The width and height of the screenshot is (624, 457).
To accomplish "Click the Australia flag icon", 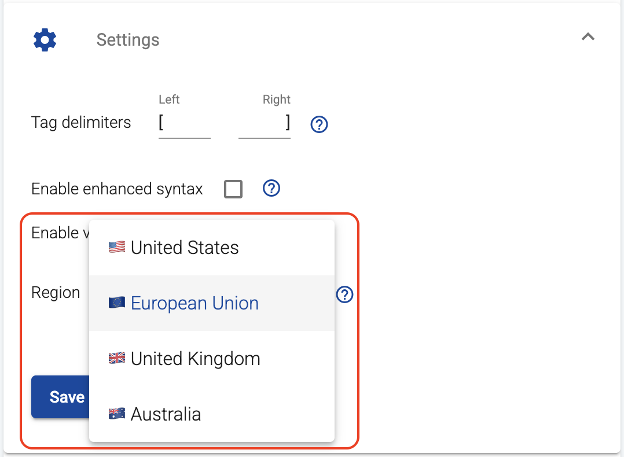I will (116, 413).
